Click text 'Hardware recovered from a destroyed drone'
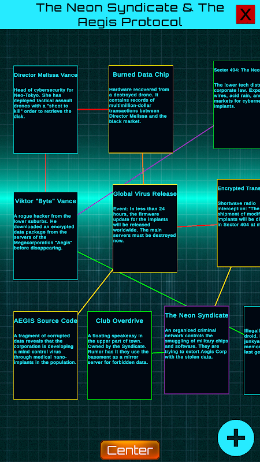This screenshot has width=260, height=462. point(139,92)
